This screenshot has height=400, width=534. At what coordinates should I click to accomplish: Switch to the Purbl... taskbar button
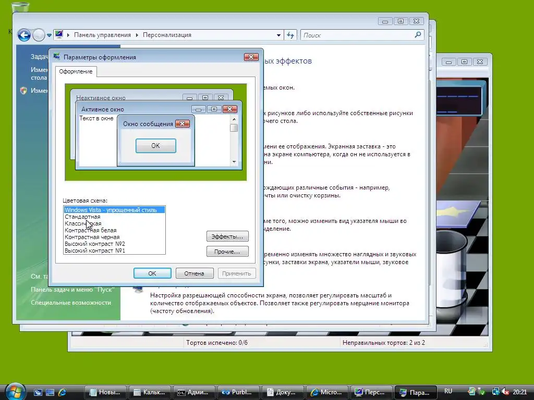[238, 392]
